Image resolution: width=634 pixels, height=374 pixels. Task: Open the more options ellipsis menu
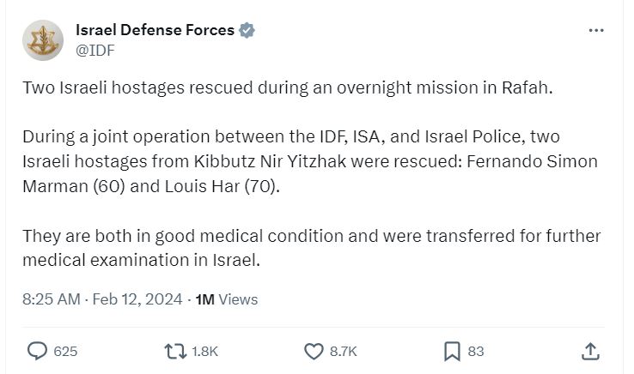(x=596, y=30)
